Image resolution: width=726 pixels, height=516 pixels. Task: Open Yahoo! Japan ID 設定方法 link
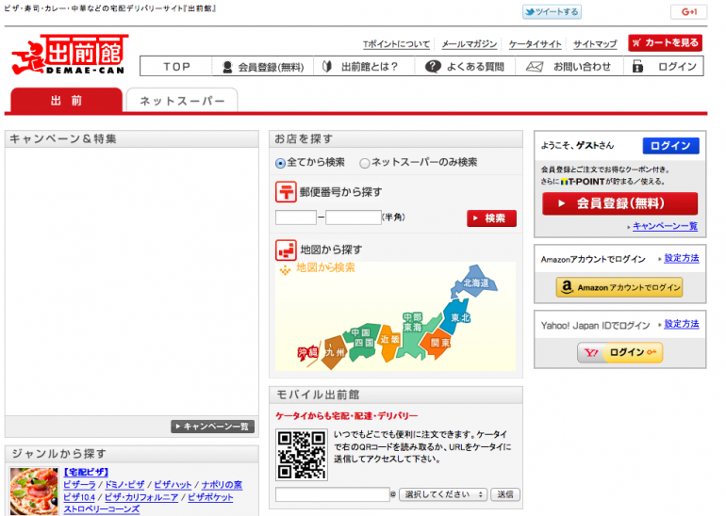click(682, 324)
